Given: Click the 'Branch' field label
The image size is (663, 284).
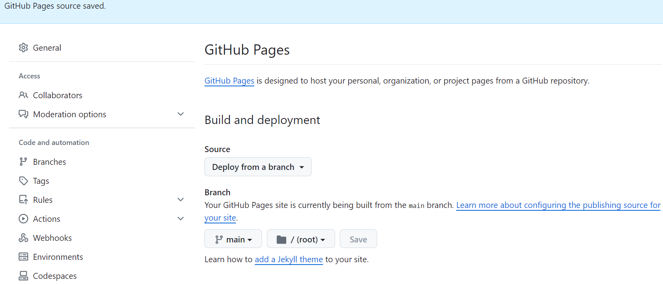Looking at the screenshot, I should [x=217, y=192].
